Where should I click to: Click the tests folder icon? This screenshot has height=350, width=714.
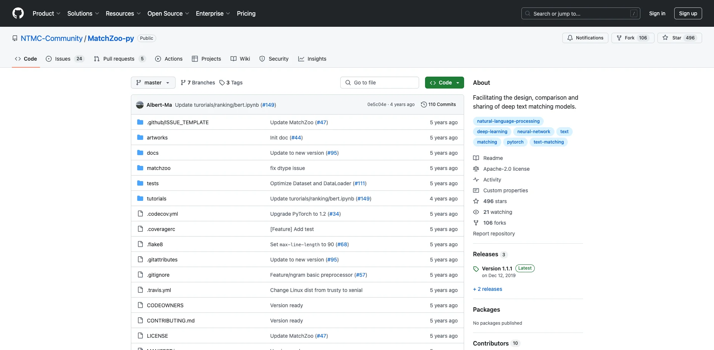140,183
